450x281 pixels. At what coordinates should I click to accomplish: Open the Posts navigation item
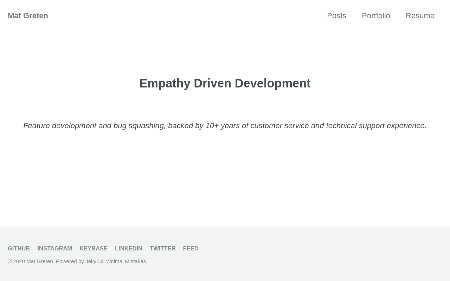click(x=336, y=16)
